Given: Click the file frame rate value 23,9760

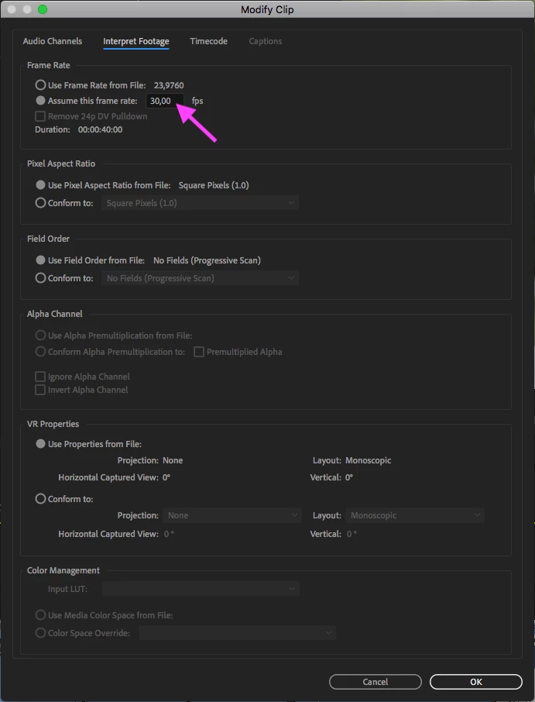Looking at the screenshot, I should point(169,85).
